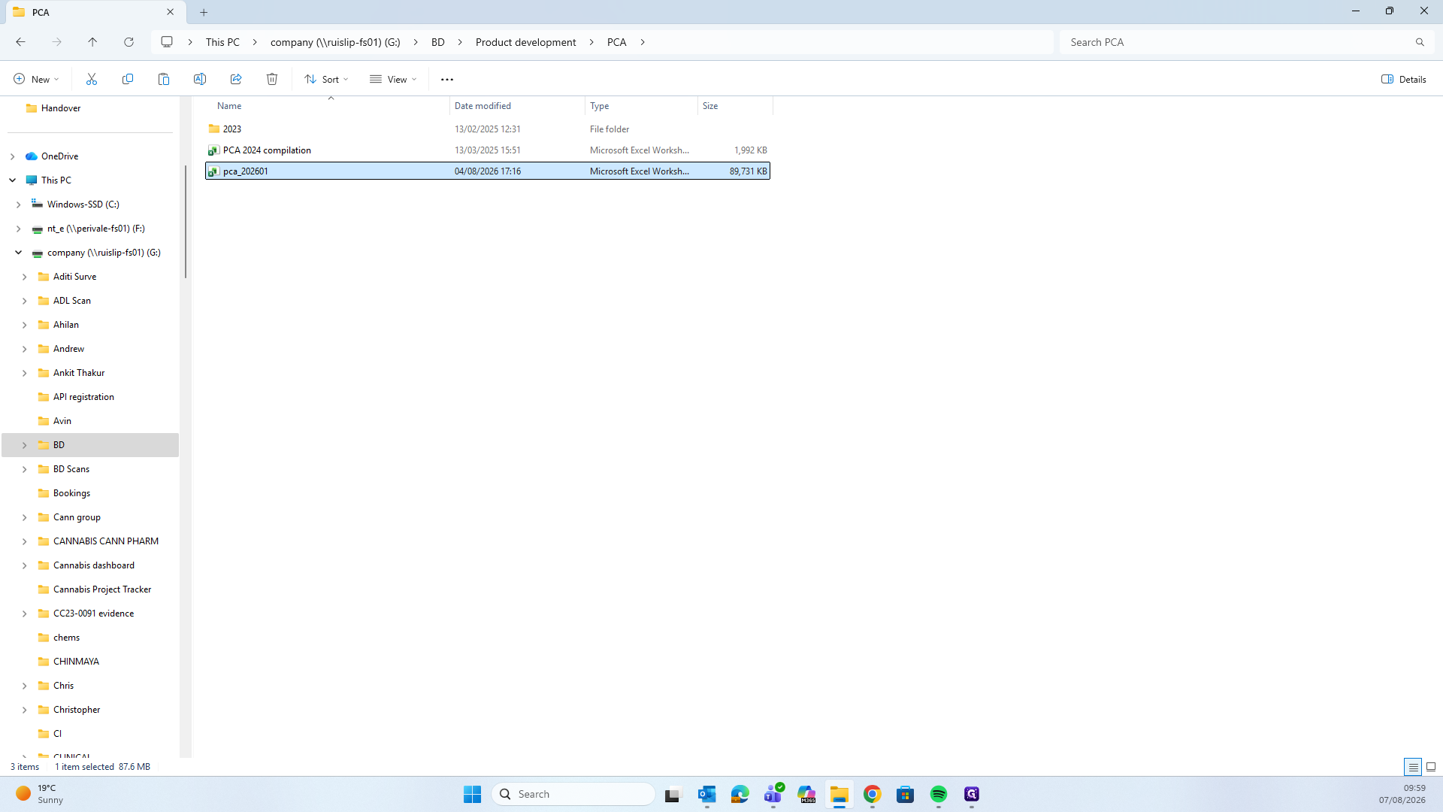Image resolution: width=1443 pixels, height=812 pixels.
Task: Refresh the current folder view
Action: 129,42
